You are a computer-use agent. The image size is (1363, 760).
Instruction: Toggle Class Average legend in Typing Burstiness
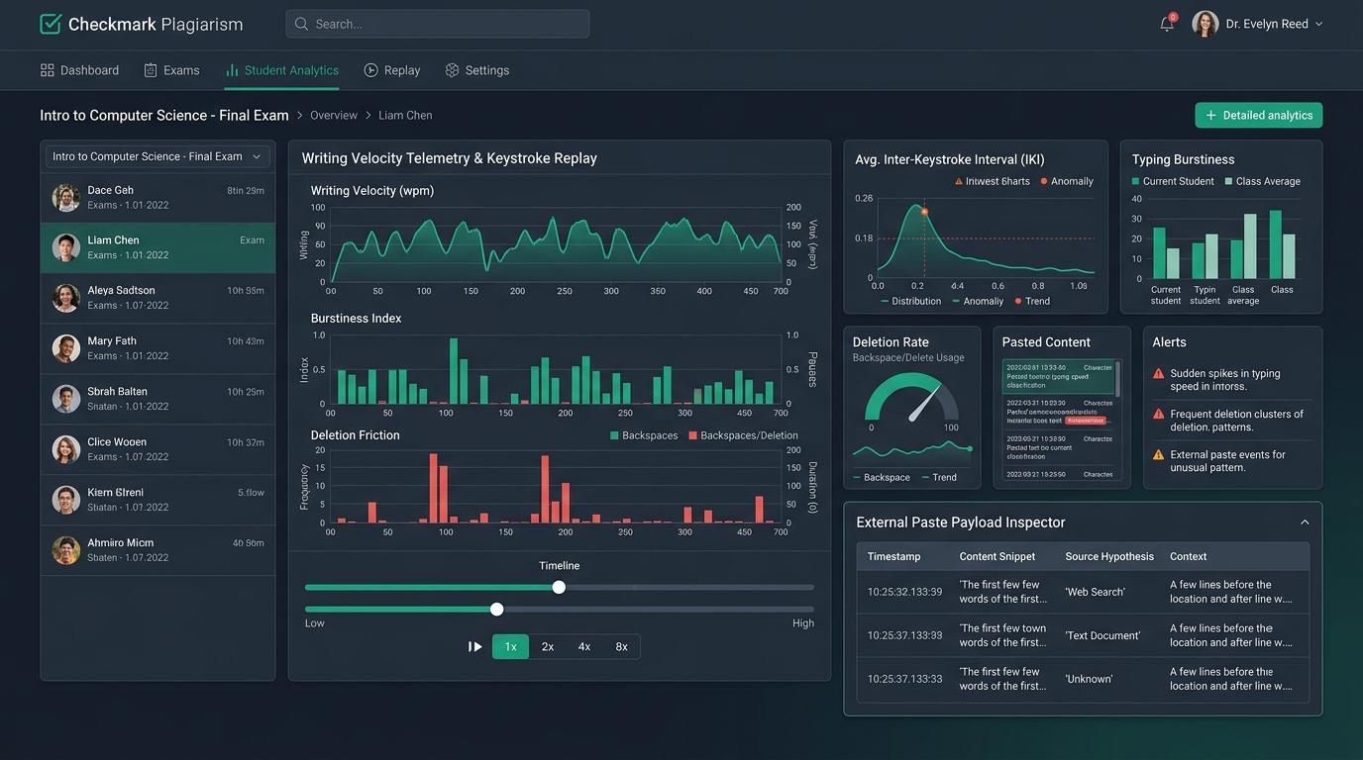click(1262, 181)
